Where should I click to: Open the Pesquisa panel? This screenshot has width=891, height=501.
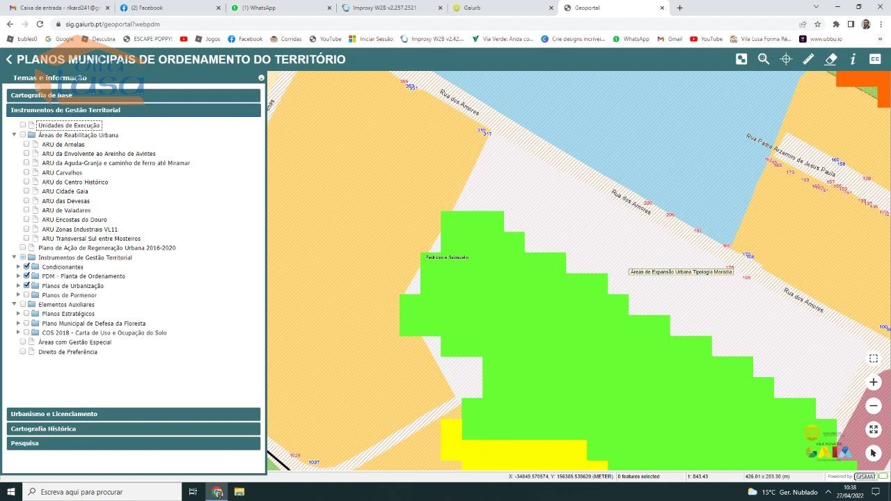tap(134, 443)
